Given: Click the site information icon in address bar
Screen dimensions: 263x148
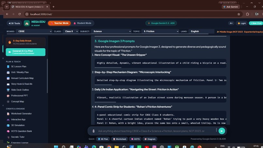Looking at the screenshot, I should point(27,14).
